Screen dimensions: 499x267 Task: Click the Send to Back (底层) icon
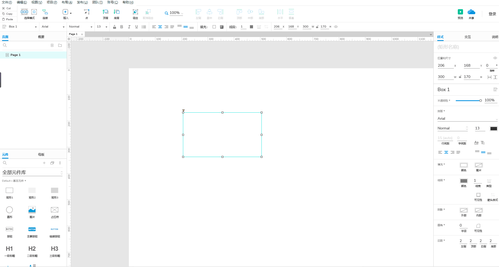coord(117,12)
